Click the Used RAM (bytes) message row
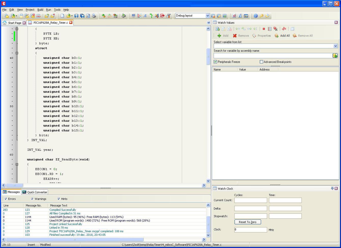This screenshot has height=248, width=341. pos(104,217)
